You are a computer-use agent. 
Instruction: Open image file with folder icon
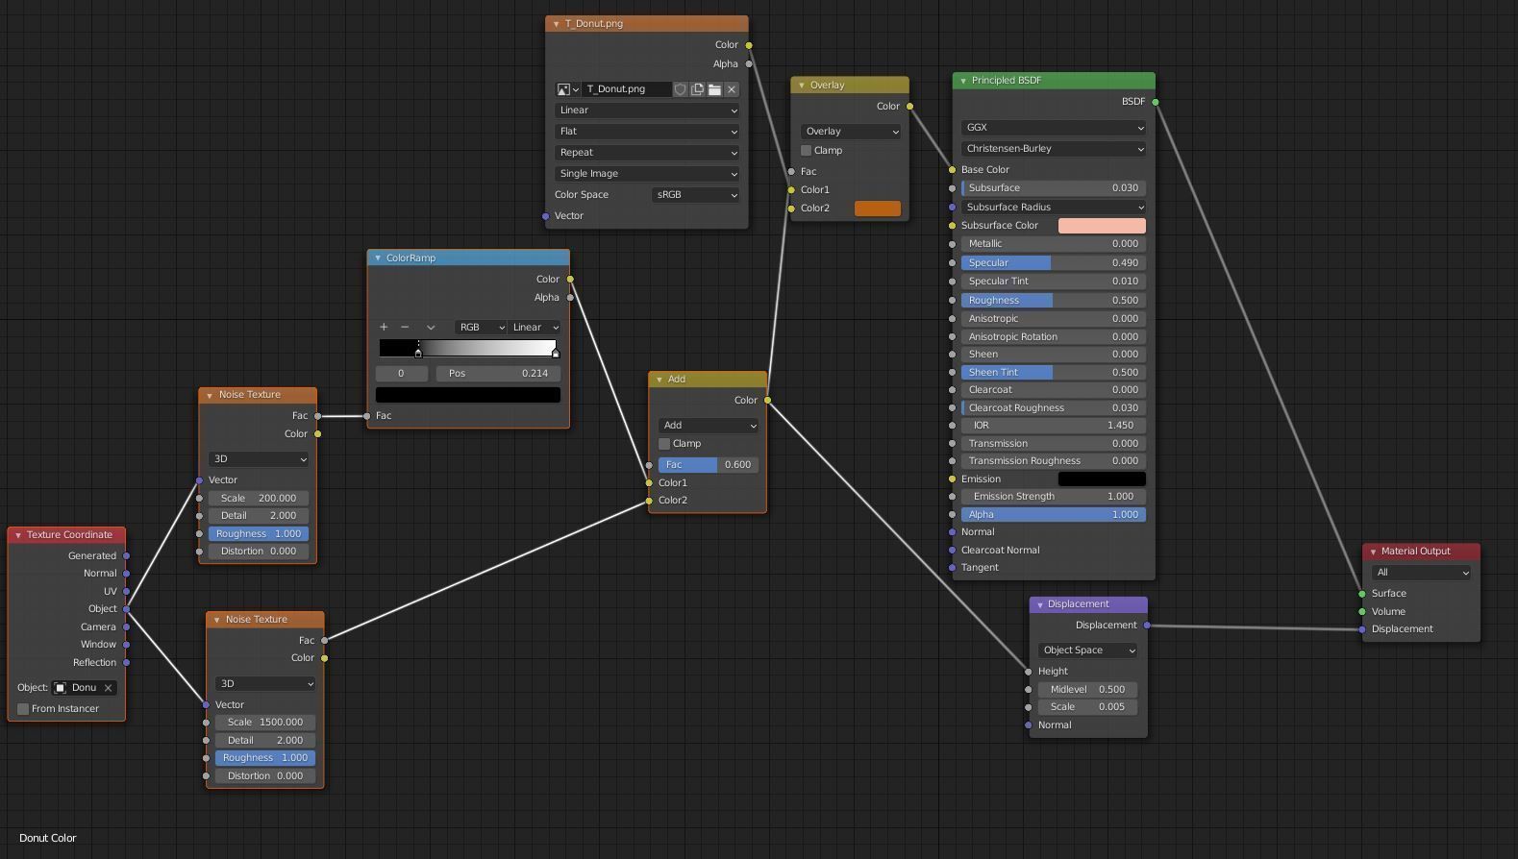[714, 89]
